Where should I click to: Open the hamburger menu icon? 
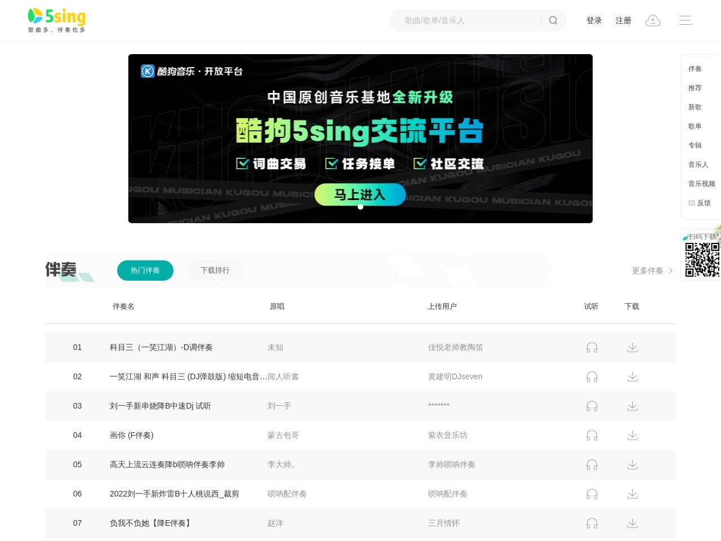tap(685, 20)
